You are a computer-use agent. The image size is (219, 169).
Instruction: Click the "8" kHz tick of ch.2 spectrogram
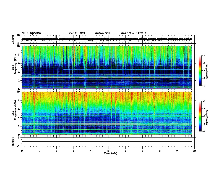19,101
